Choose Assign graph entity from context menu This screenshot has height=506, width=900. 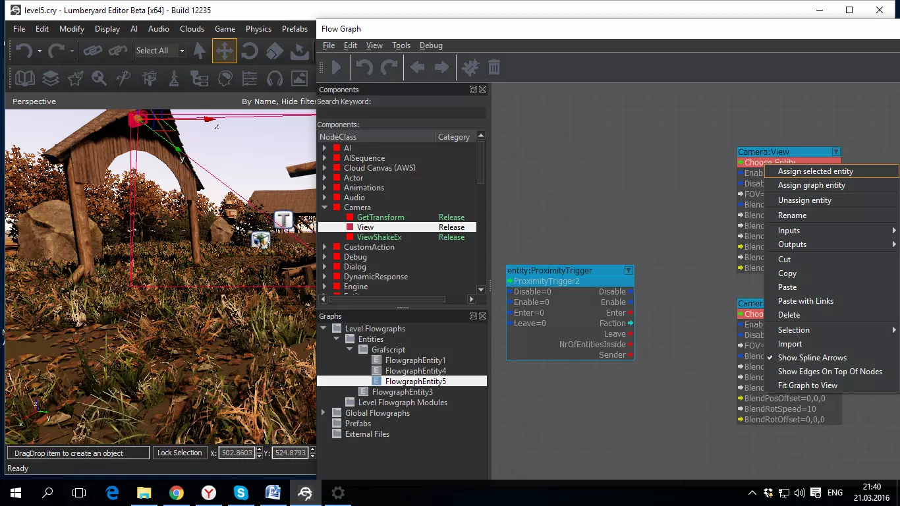811,185
